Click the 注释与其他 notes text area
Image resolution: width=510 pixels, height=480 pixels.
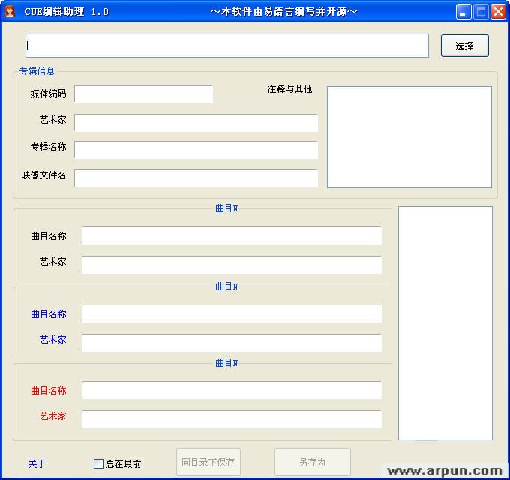tap(409, 137)
